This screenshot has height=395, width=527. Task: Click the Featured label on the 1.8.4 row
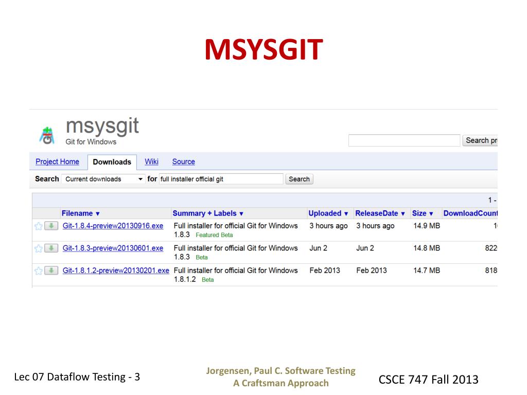click(x=207, y=235)
